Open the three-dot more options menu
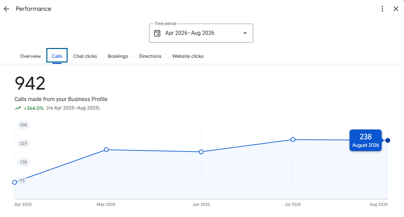This screenshot has width=404, height=217. (x=382, y=9)
